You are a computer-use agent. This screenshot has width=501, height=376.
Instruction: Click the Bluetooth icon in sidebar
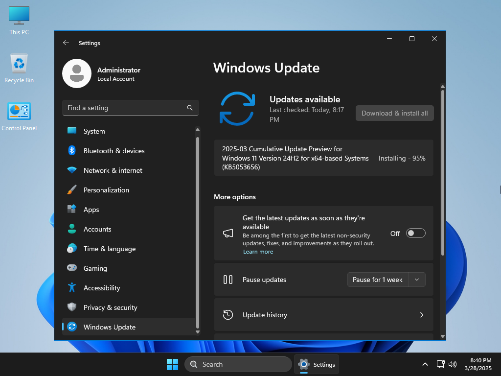click(x=72, y=151)
